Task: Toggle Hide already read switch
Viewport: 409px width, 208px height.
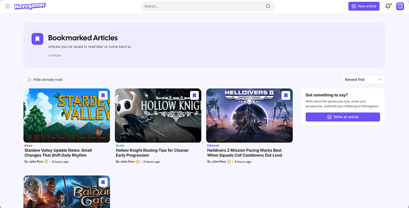Action: tap(28, 80)
